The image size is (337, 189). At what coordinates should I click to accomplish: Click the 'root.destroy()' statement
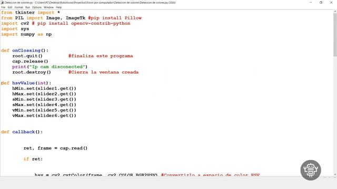(32, 72)
